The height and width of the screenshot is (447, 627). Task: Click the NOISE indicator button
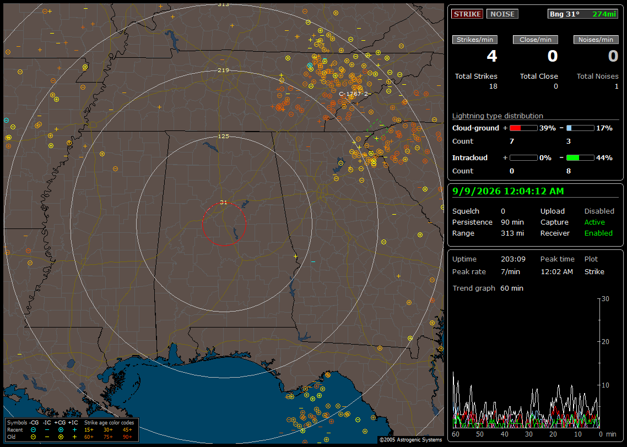click(x=502, y=14)
